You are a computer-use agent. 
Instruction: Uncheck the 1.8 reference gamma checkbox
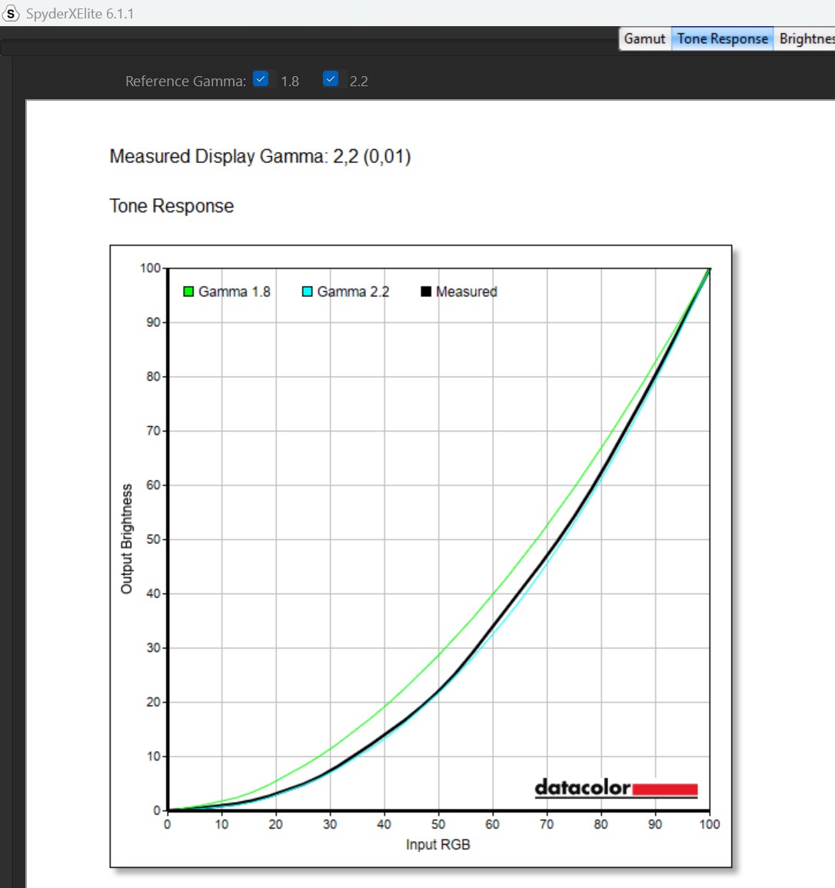(x=261, y=79)
